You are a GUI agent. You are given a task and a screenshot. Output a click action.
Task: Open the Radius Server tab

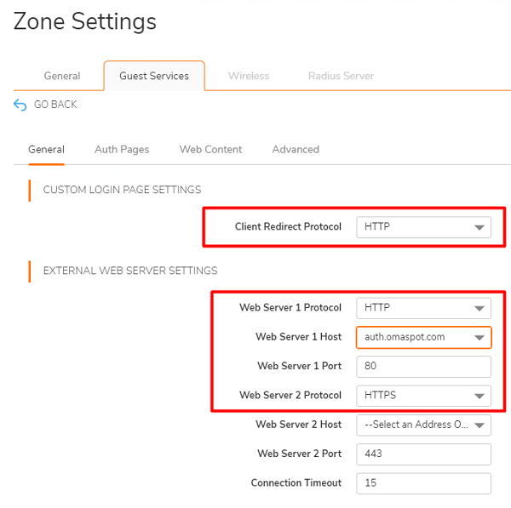(x=341, y=76)
